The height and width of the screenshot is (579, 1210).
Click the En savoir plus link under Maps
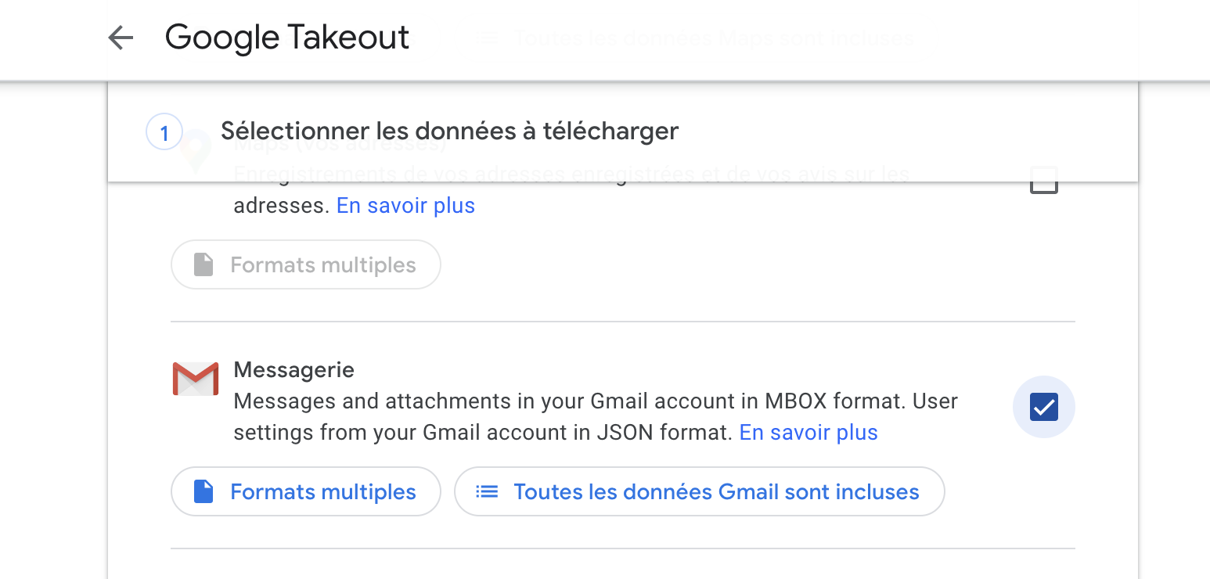[x=405, y=205]
